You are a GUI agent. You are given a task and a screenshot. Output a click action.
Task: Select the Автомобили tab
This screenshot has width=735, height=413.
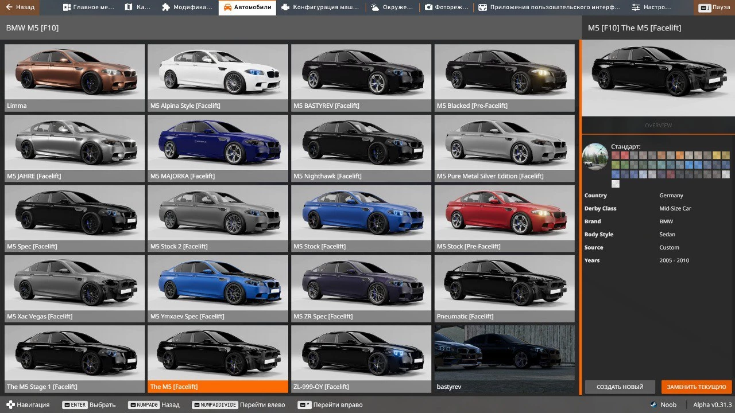pyautogui.click(x=247, y=7)
